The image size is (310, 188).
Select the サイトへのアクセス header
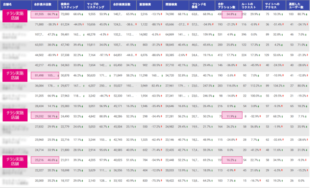pyautogui.click(x=272, y=5)
